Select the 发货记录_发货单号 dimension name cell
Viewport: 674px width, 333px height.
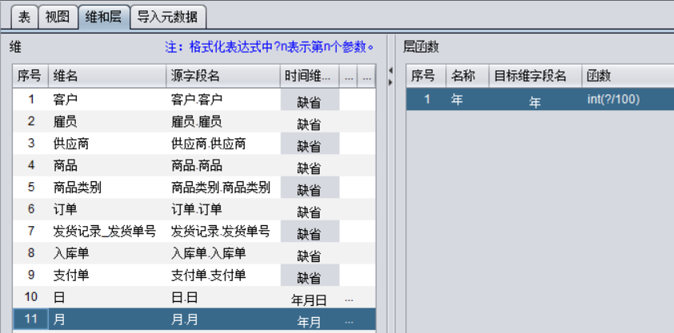pyautogui.click(x=107, y=232)
